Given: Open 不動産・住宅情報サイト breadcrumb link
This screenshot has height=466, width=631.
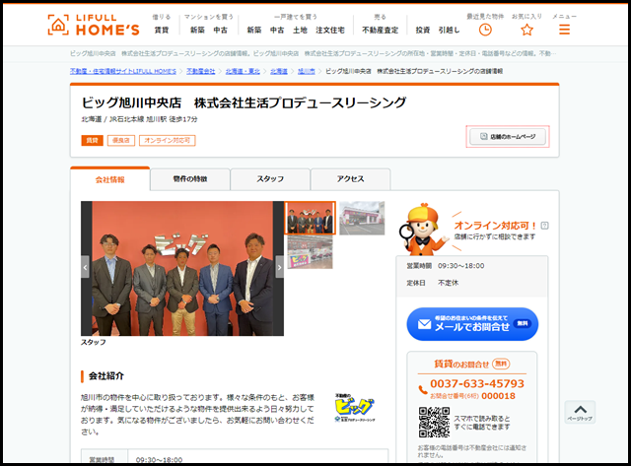Looking at the screenshot, I should coord(123,71).
